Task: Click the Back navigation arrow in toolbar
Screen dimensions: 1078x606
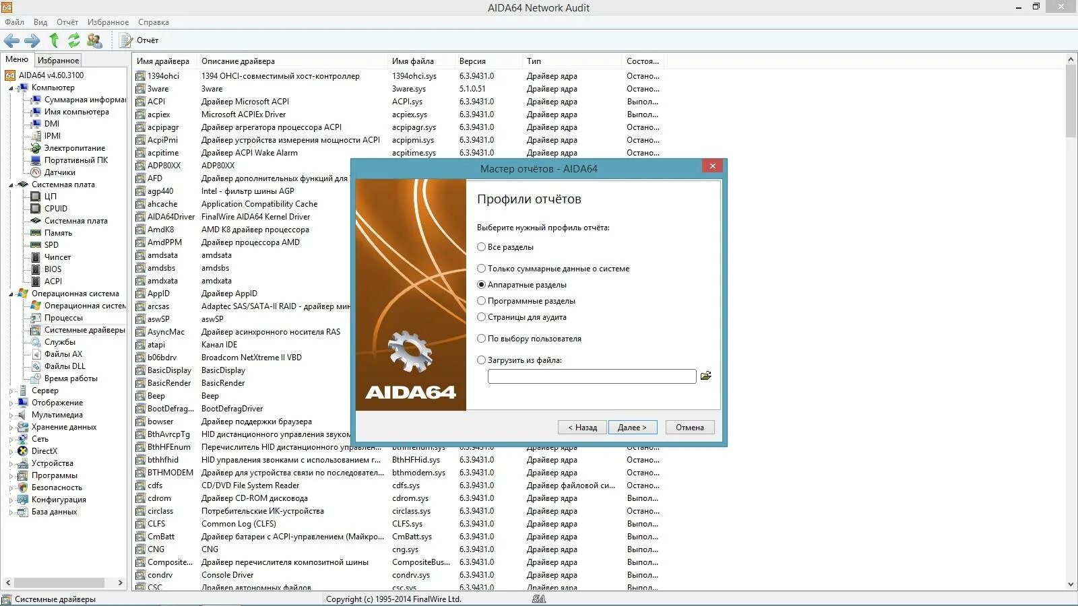Action: [x=11, y=40]
